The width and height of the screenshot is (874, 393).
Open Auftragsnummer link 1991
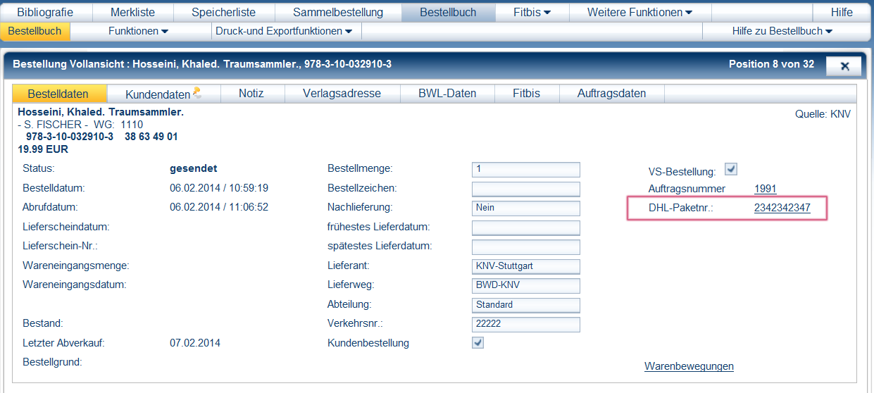pos(765,188)
